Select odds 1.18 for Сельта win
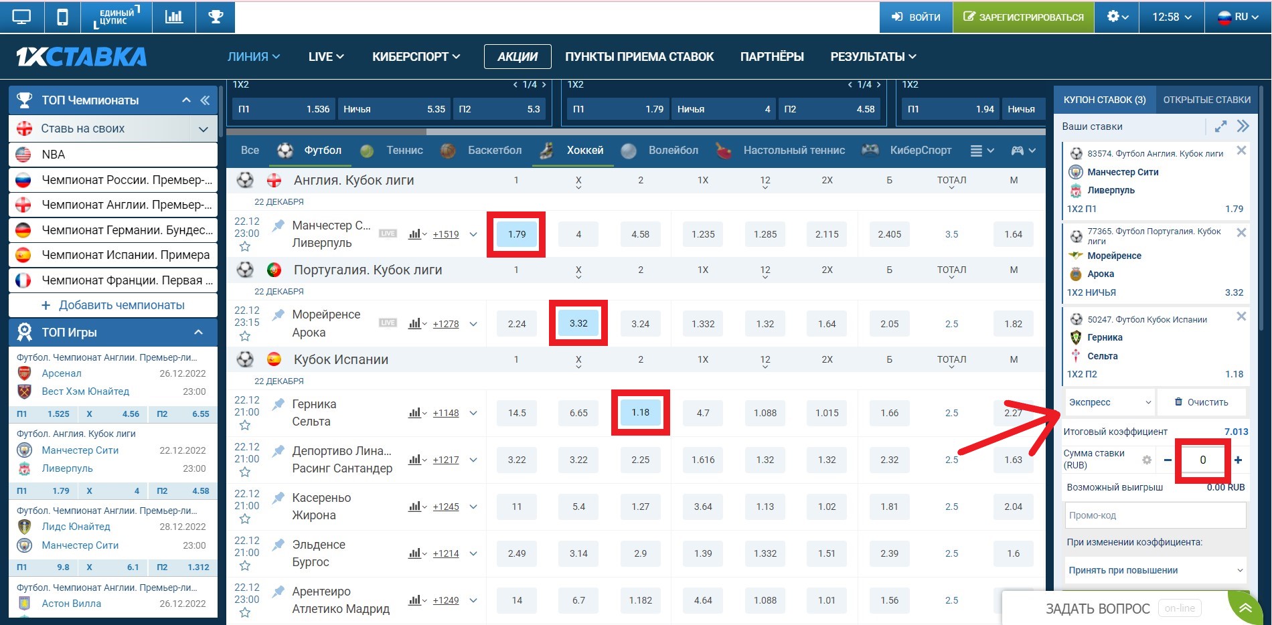The height and width of the screenshot is (625, 1272). click(x=641, y=412)
